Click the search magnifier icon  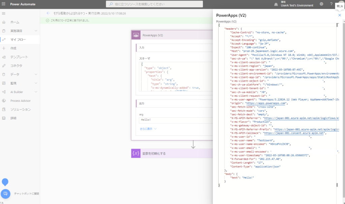tap(111, 4)
